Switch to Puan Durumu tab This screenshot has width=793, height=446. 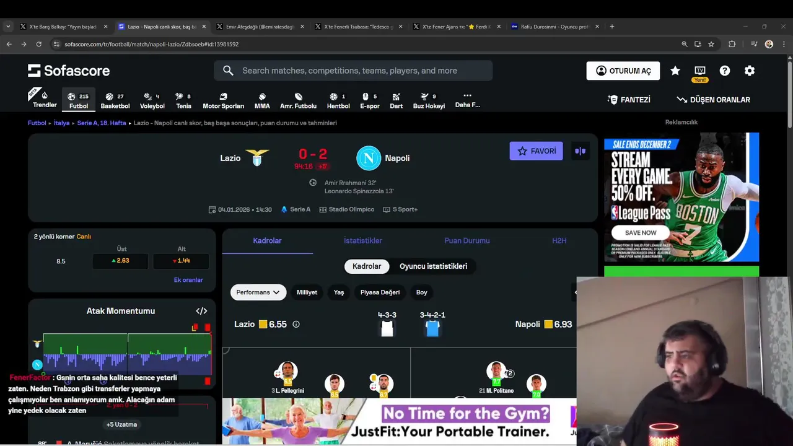(467, 240)
